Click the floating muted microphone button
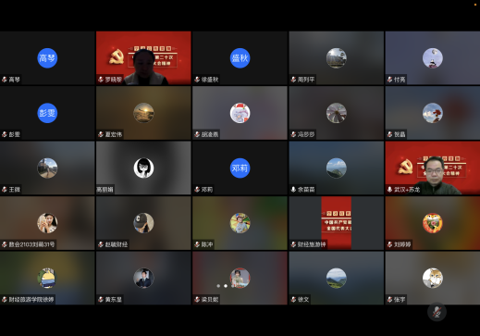 click(437, 312)
